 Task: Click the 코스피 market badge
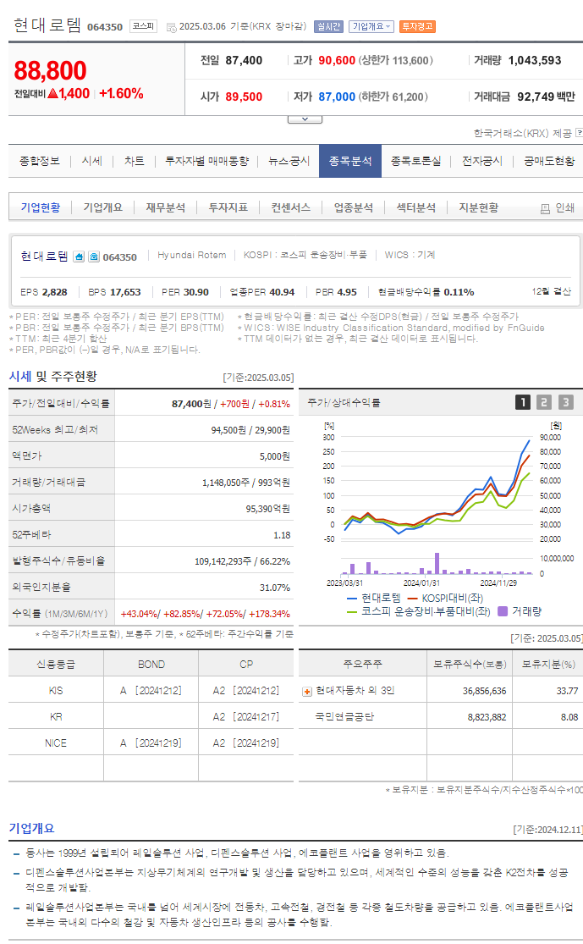pos(143,26)
